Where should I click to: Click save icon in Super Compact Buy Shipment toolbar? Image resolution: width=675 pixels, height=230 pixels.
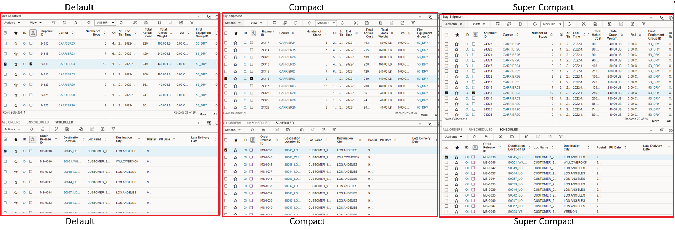[595, 24]
